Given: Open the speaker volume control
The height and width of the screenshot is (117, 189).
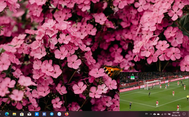Looking at the screenshot, I should [166, 114].
